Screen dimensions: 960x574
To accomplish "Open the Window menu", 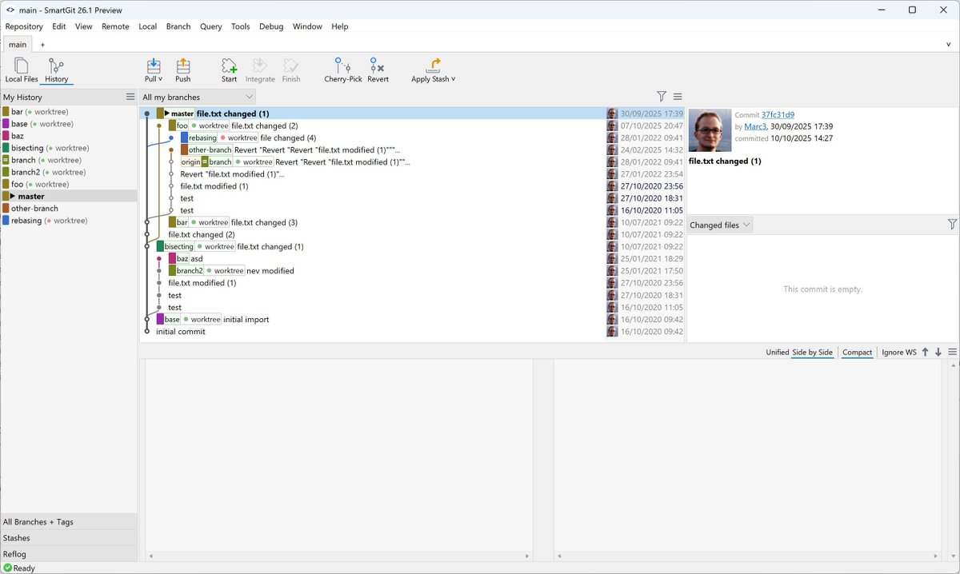I will point(307,26).
